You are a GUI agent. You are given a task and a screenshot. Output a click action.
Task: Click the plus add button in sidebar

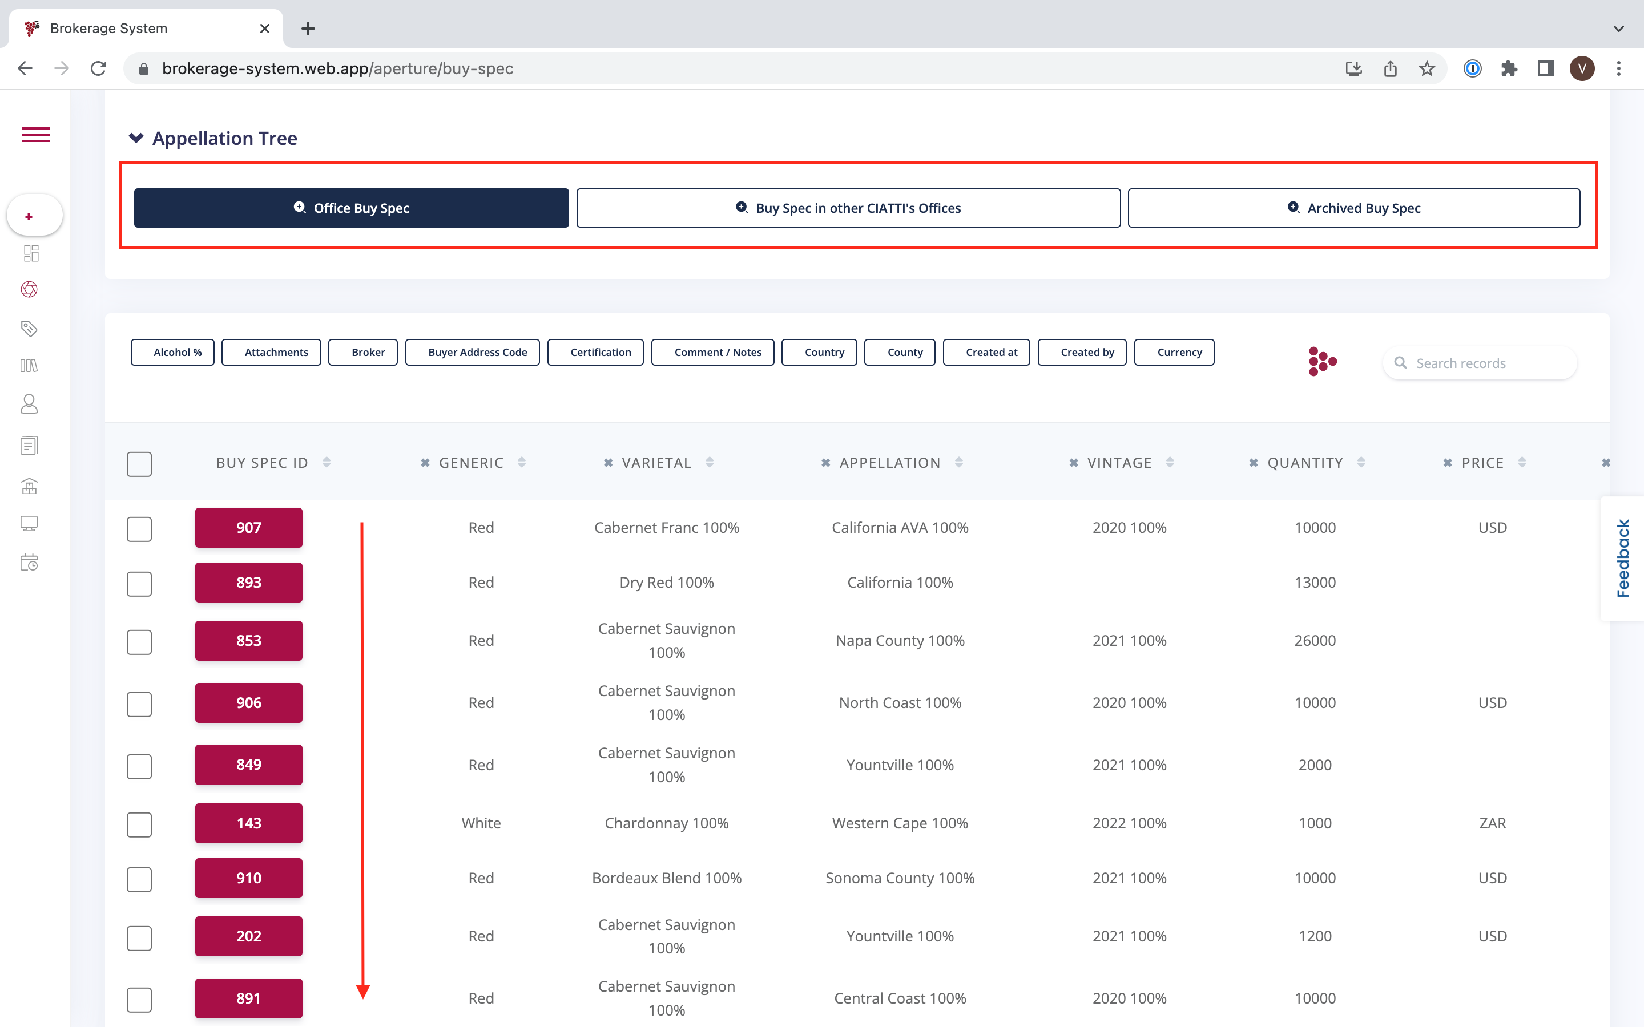click(29, 217)
